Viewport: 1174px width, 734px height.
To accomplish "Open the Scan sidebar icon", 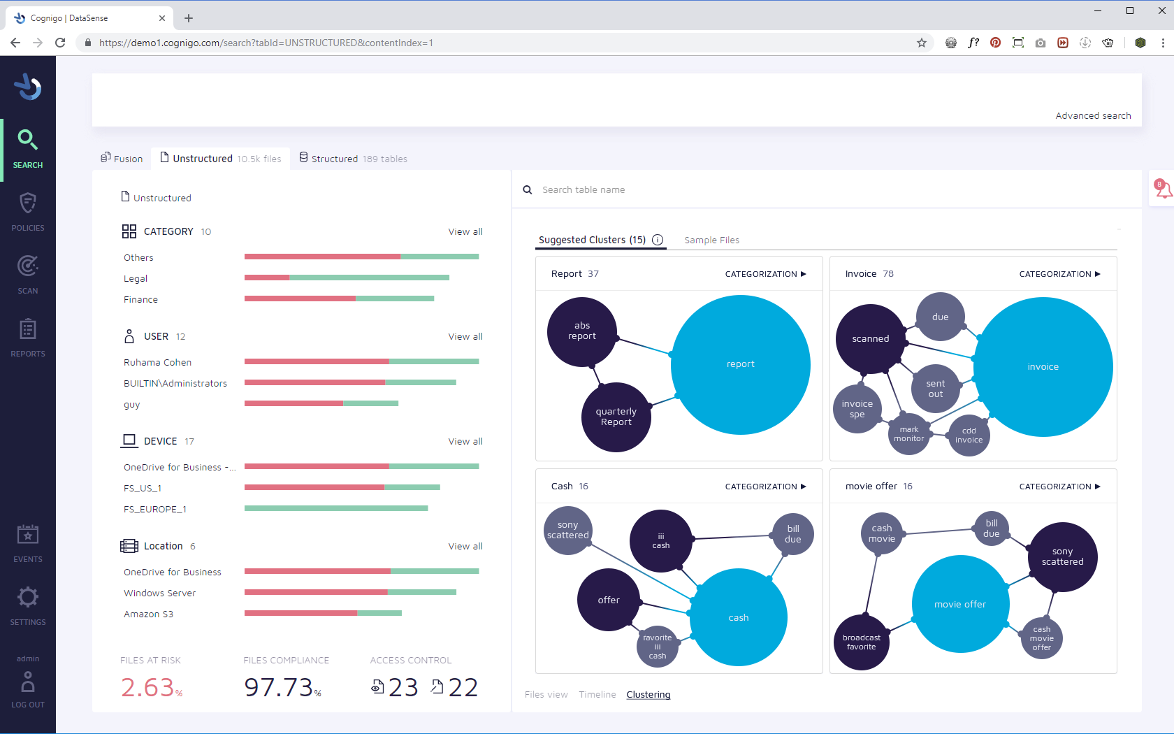I will (28, 266).
